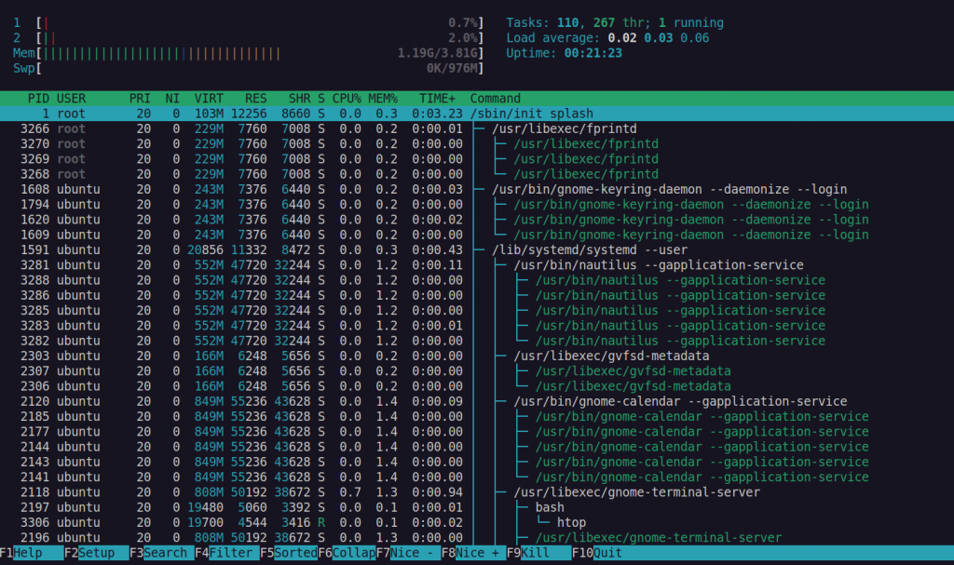The image size is (954, 565).
Task: Toggle the F5 Sorted view
Action: [x=289, y=553]
